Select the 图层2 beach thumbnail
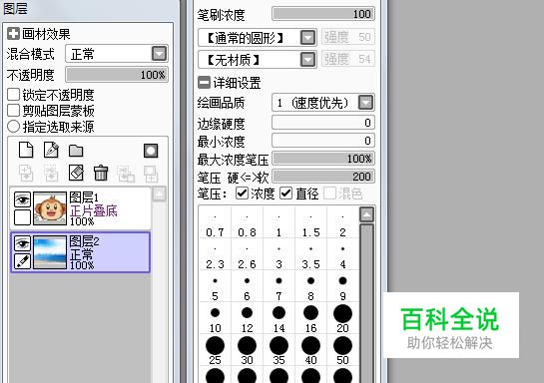 pos(50,252)
